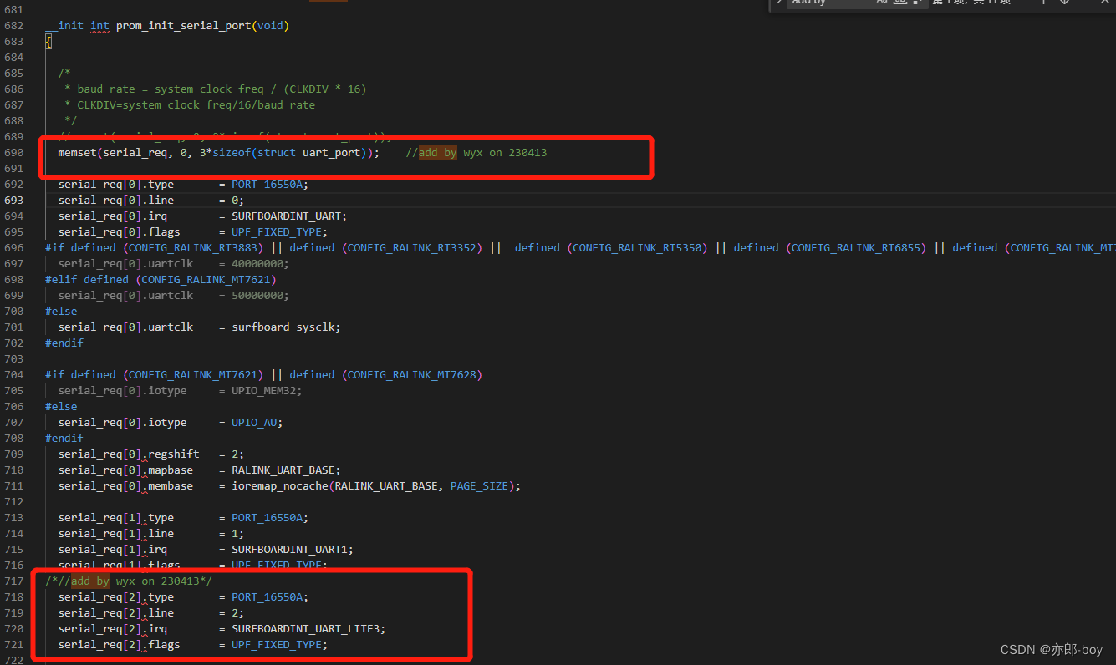Click #else on line 700
1116x665 pixels.
click(x=61, y=312)
